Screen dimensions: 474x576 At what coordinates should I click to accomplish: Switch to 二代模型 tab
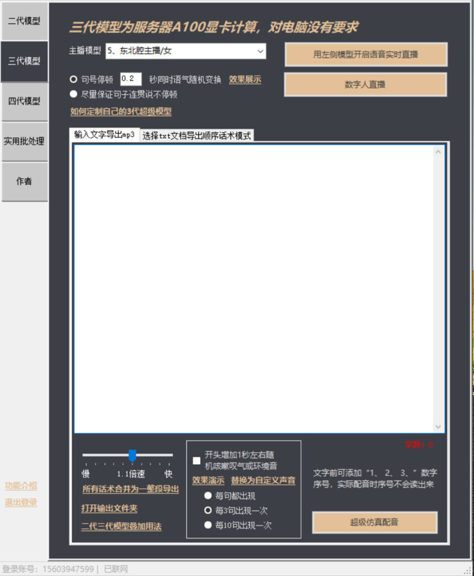pyautogui.click(x=24, y=21)
